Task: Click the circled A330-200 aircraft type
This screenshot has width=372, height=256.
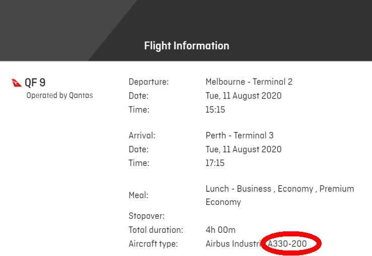Action: click(x=287, y=244)
